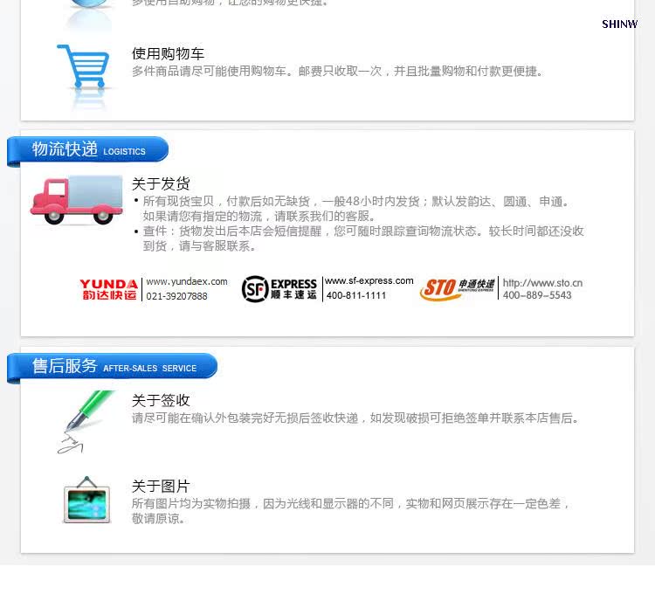Click the framed picture icon

[86, 500]
